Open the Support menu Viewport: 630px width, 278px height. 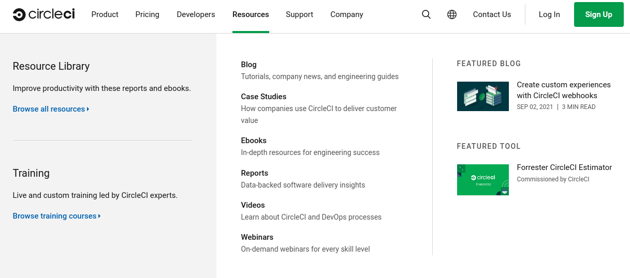(299, 14)
